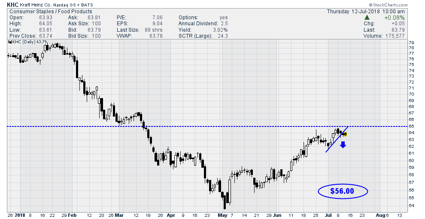Click the 2018 year label on date axis

pos(19,216)
